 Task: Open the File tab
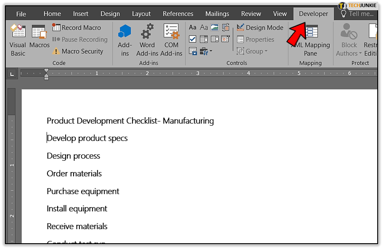21,14
